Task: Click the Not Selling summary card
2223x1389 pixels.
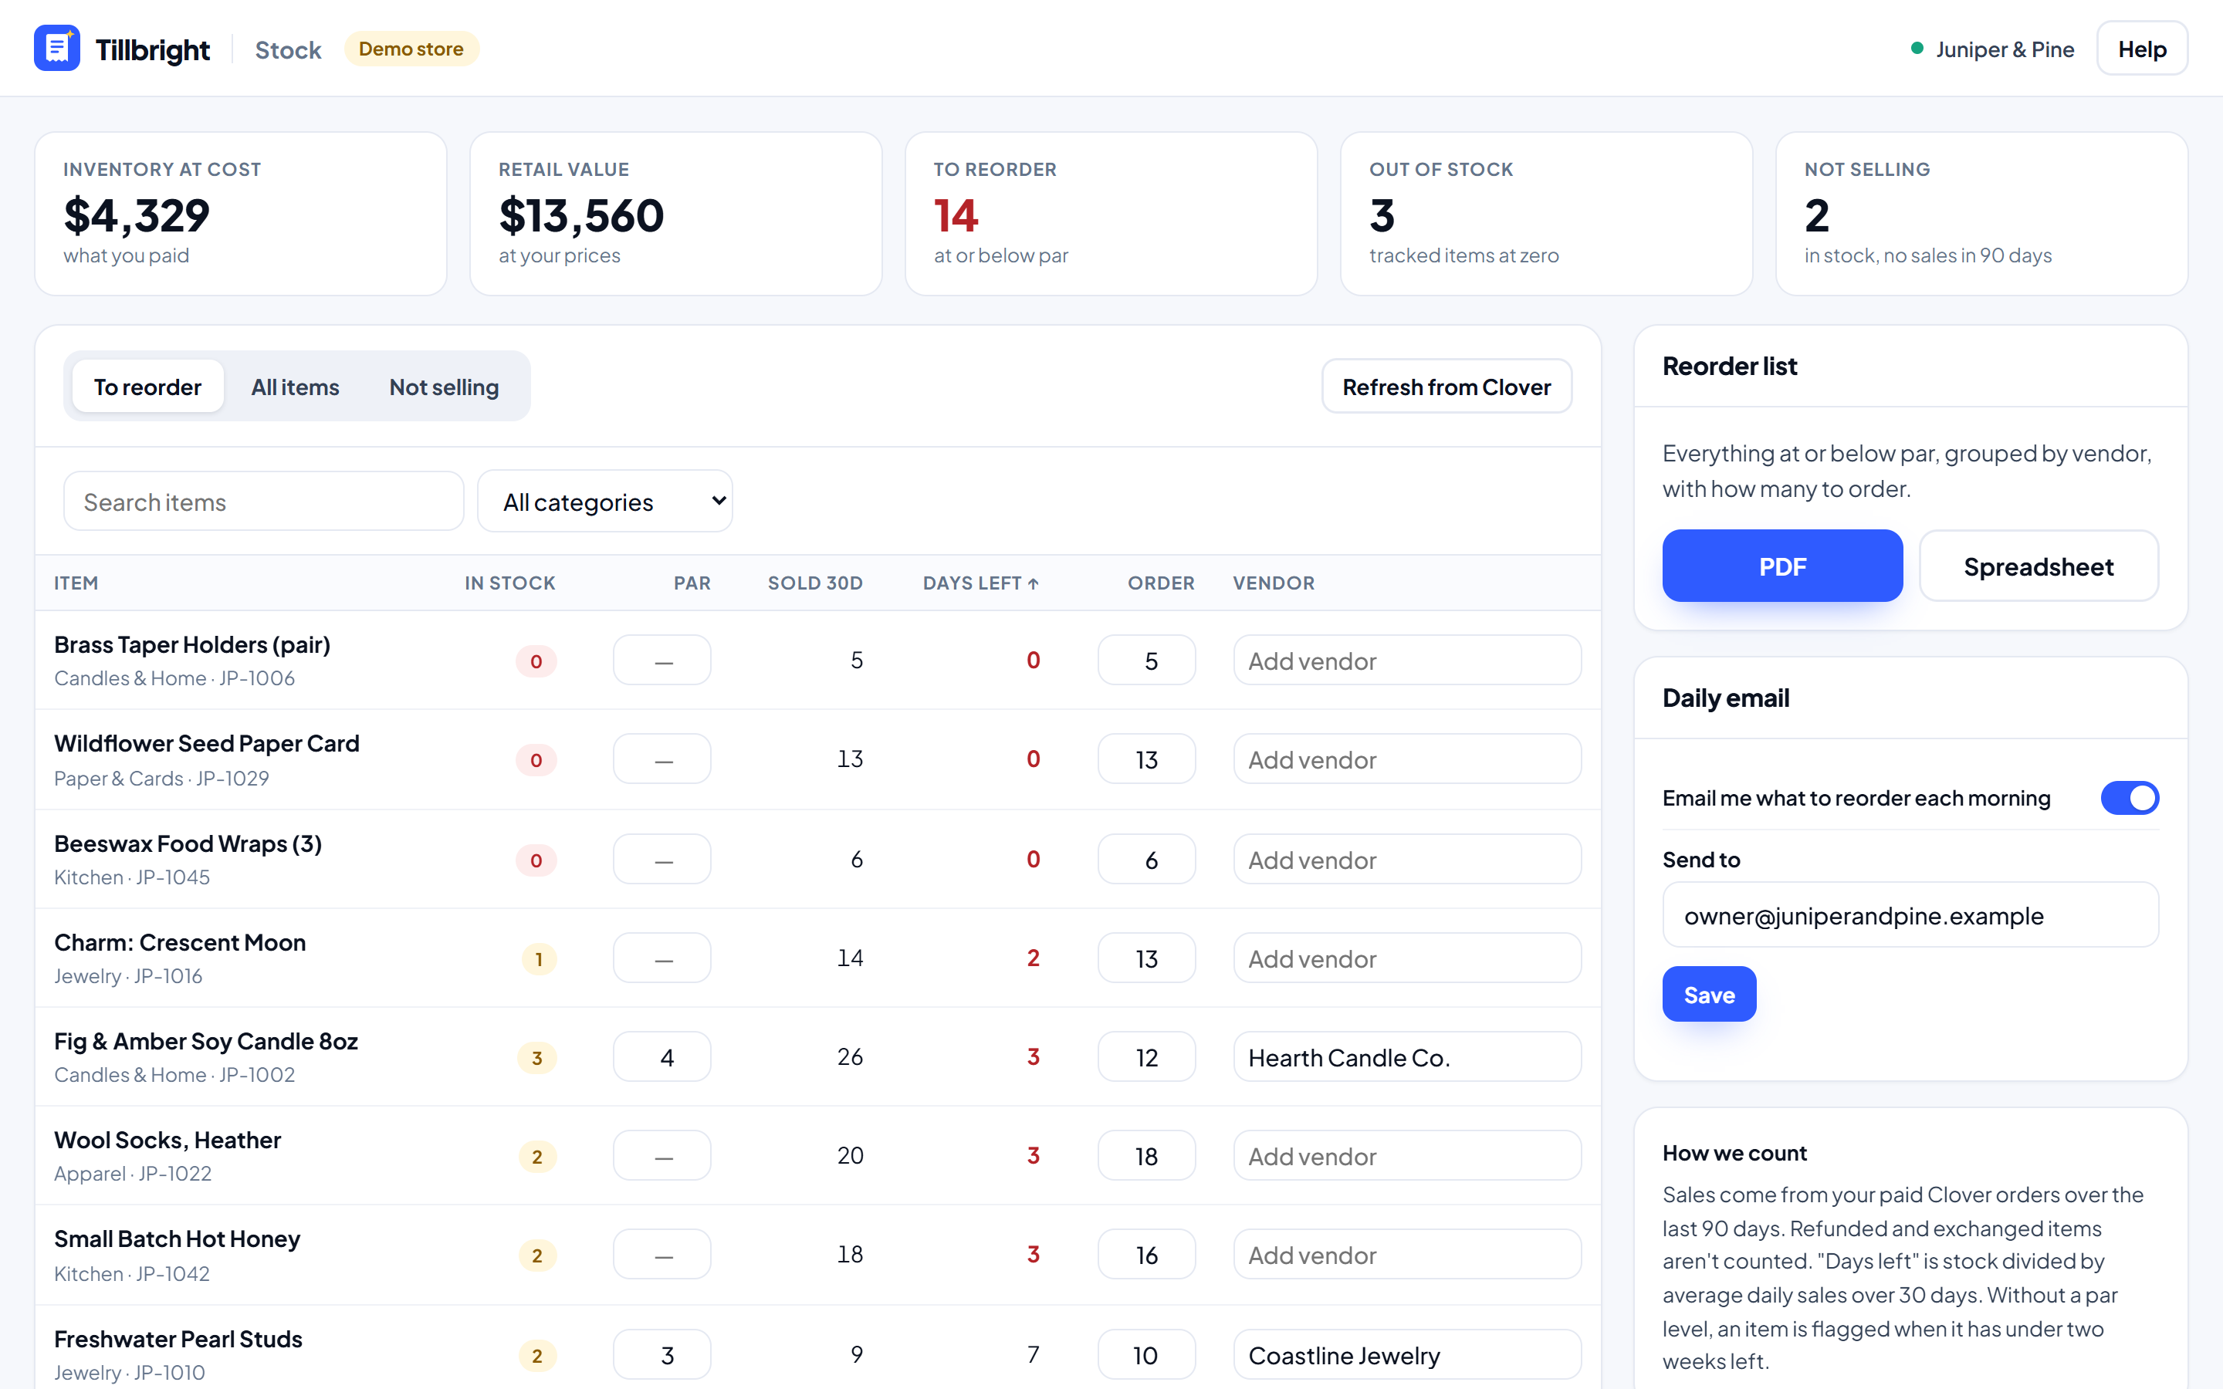Action: pos(1981,213)
